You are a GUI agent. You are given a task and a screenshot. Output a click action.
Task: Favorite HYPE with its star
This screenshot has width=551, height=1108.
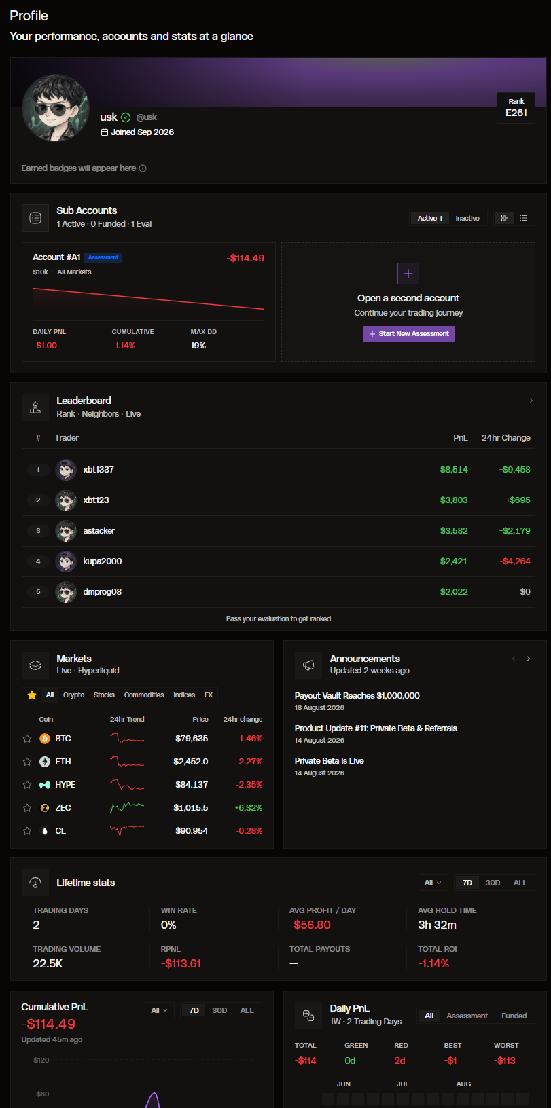coord(27,785)
